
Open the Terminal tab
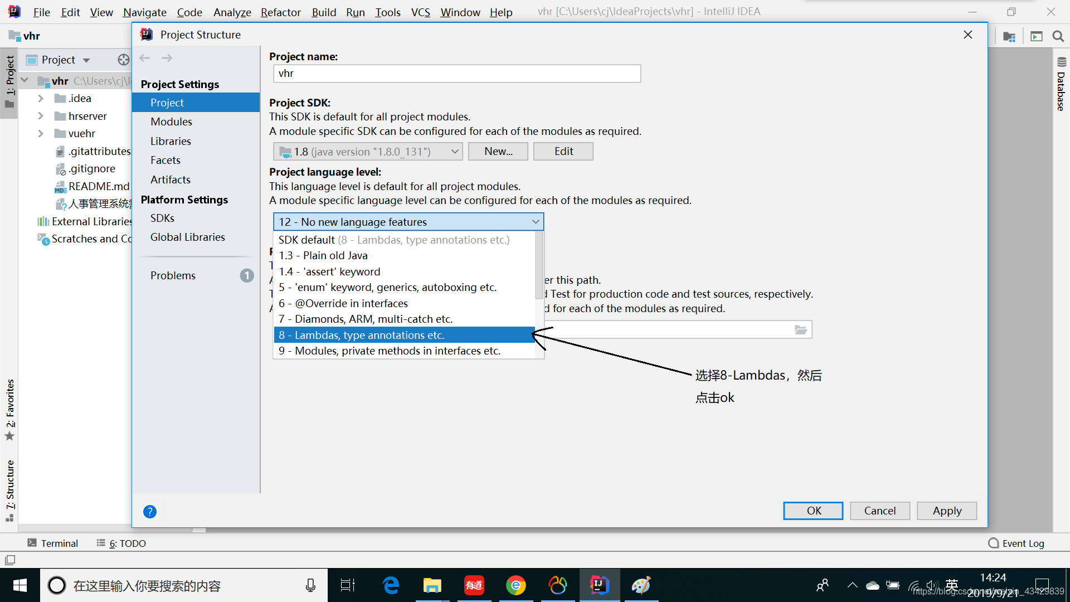[53, 543]
